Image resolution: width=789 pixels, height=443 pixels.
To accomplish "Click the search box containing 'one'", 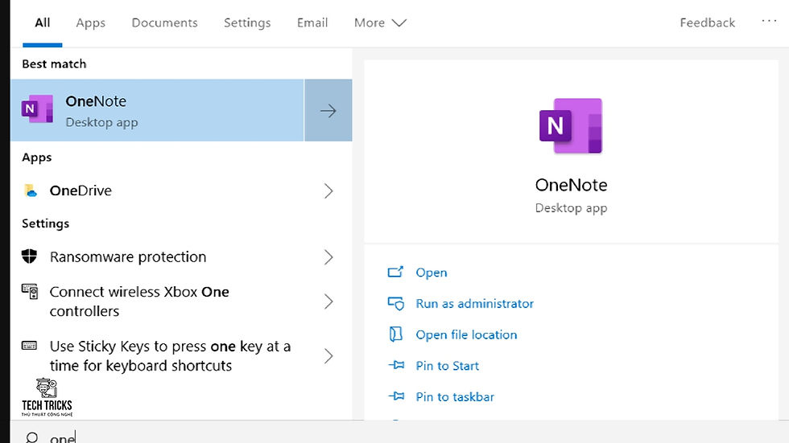I will [399, 435].
